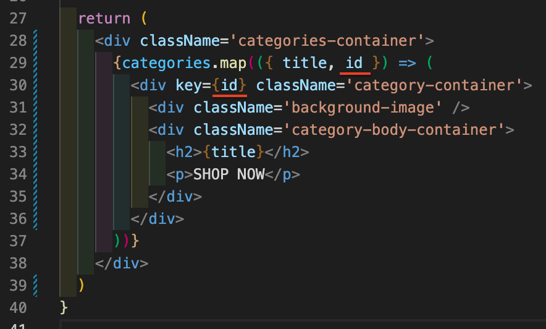Click the 'categories' identifier before .map
Image resolution: width=546 pixels, height=329 pixels.
(166, 64)
